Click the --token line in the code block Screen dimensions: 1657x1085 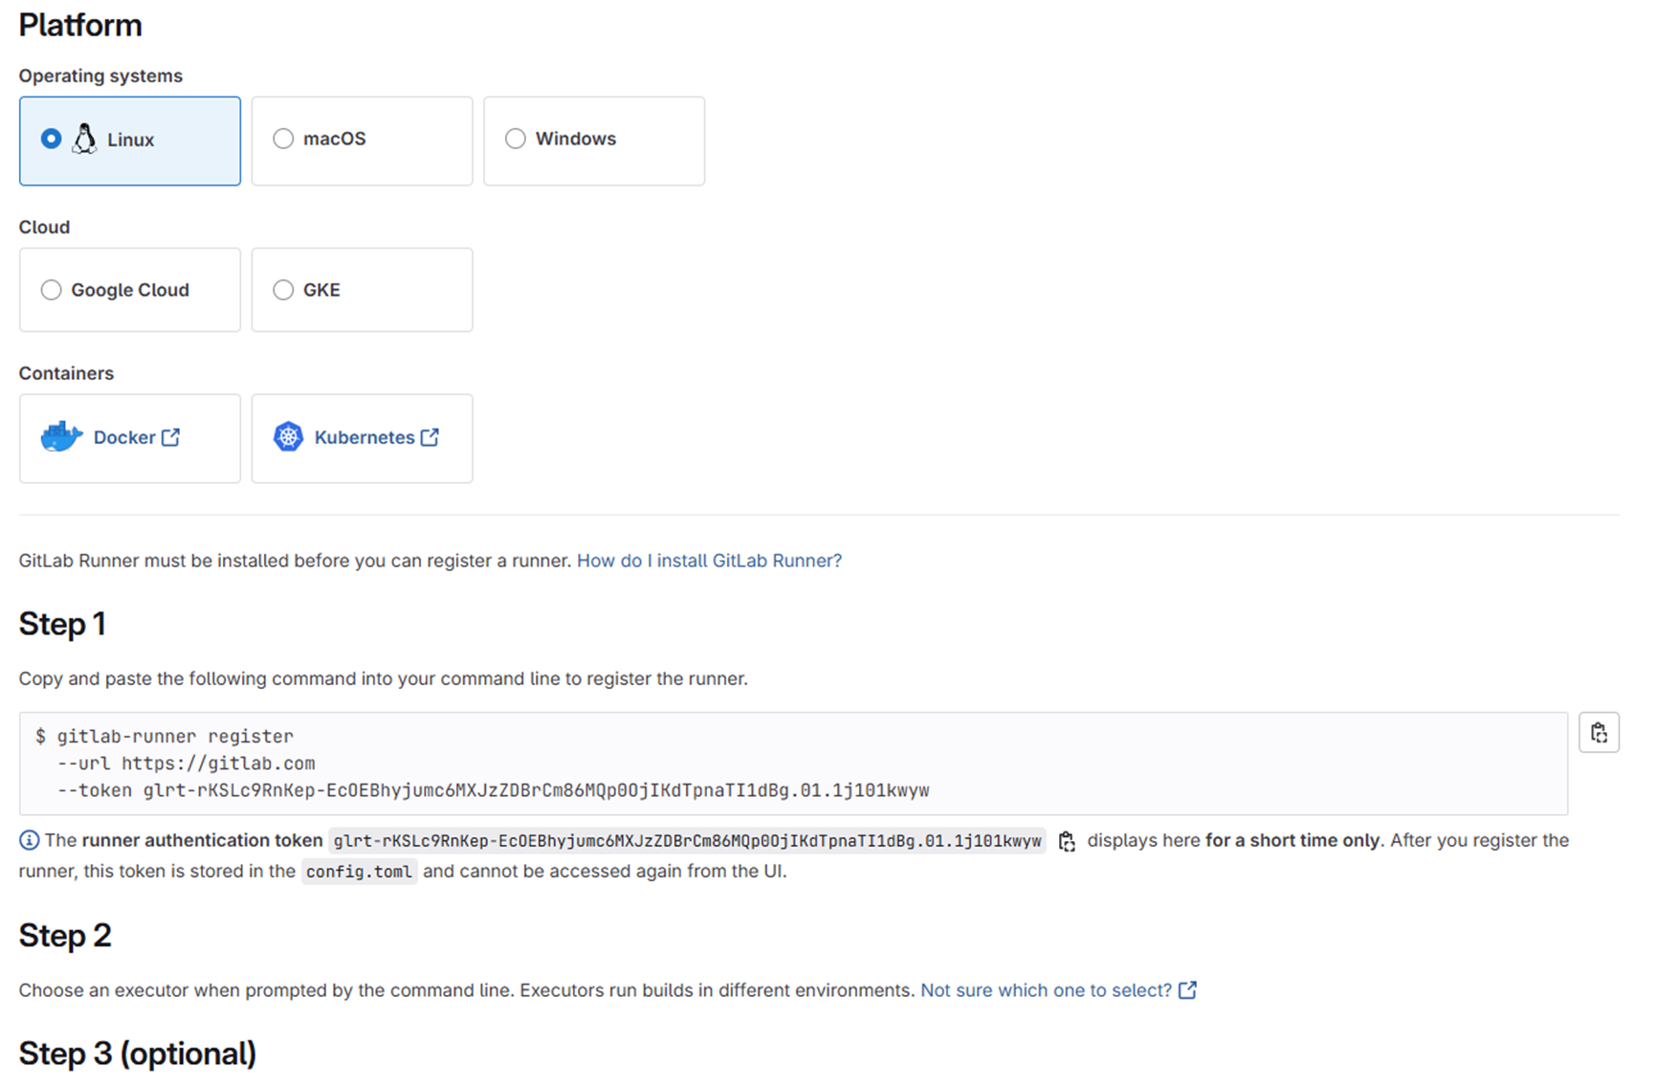tap(493, 790)
